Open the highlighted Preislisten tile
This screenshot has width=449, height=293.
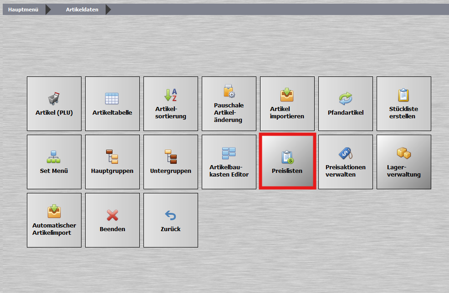point(287,162)
